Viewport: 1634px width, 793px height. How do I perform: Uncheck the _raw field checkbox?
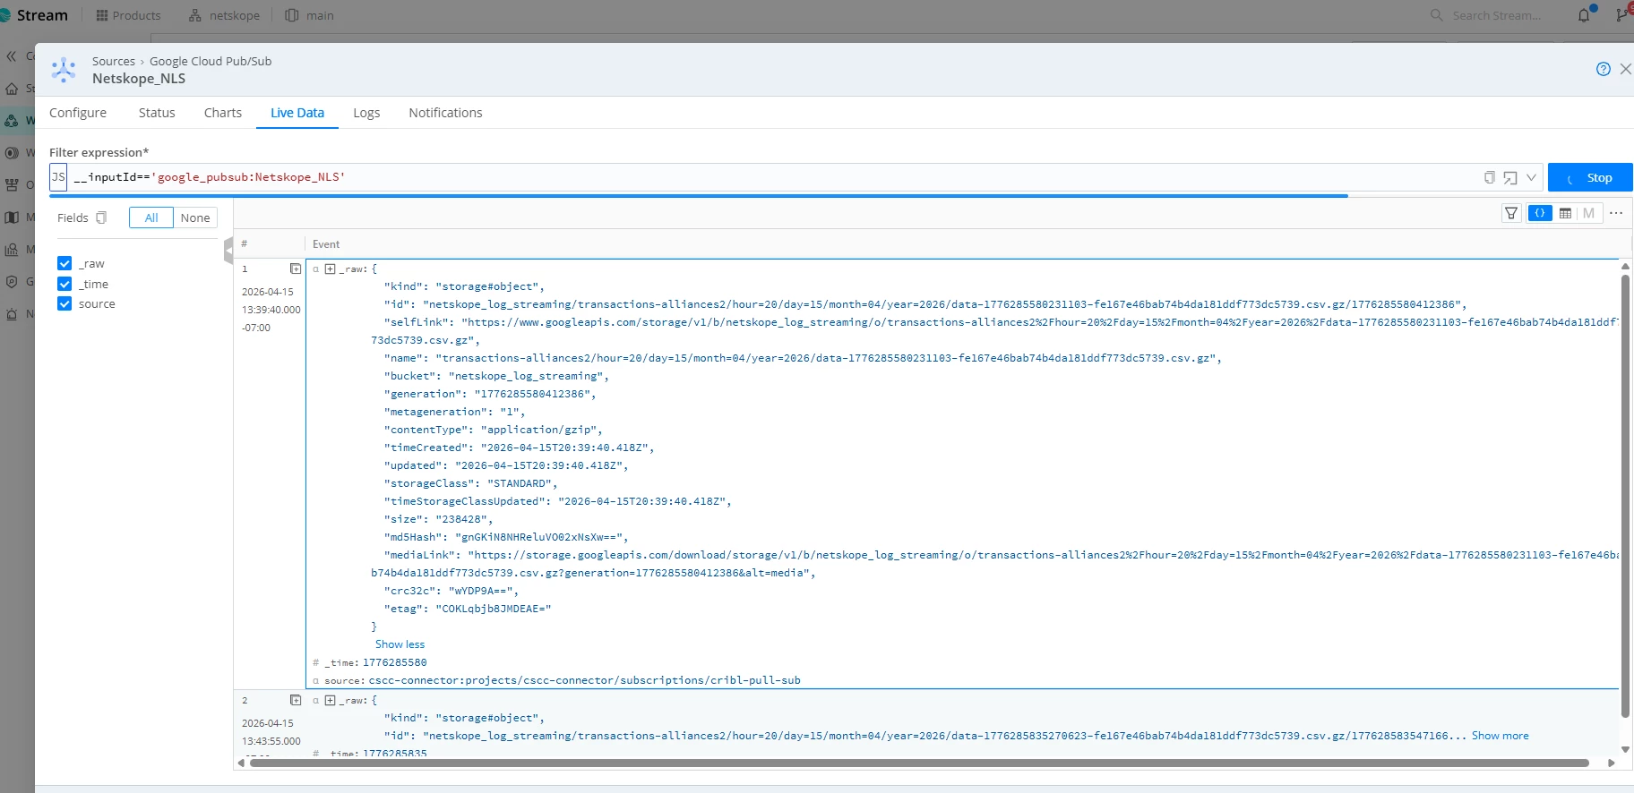tap(64, 263)
